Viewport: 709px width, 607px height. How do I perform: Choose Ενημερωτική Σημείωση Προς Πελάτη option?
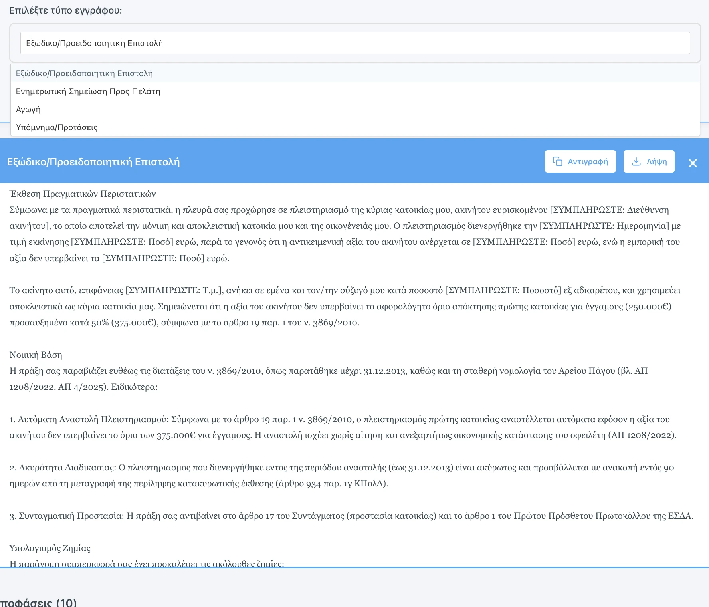click(88, 91)
